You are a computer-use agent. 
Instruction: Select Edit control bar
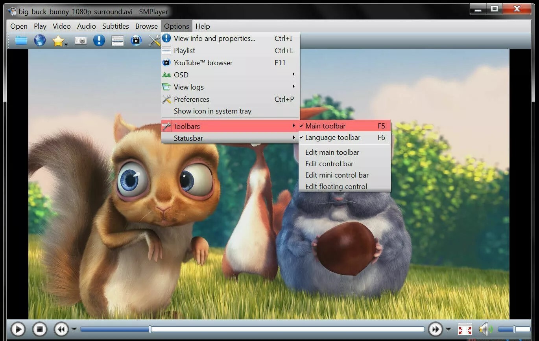tap(345, 164)
